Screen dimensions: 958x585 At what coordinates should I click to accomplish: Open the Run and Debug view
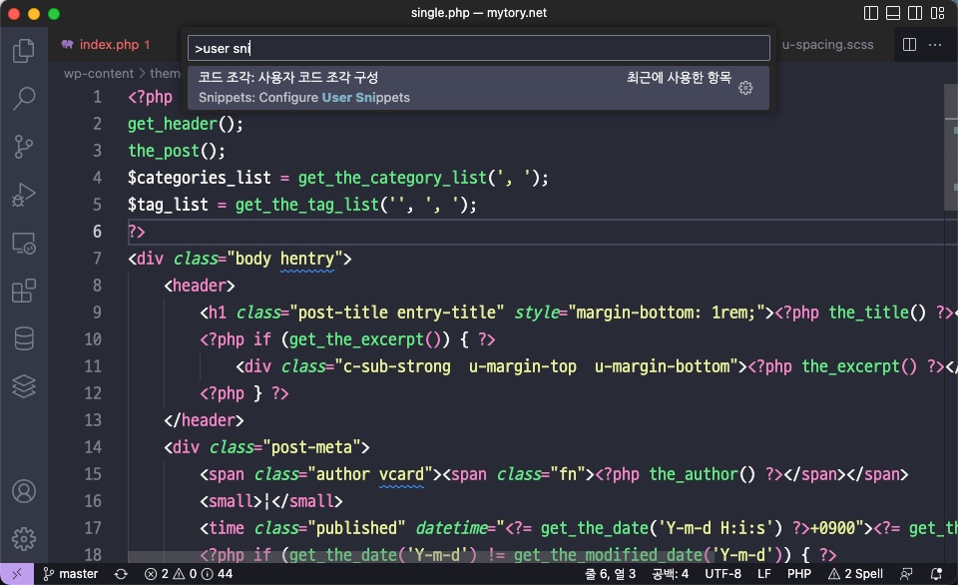tap(24, 195)
